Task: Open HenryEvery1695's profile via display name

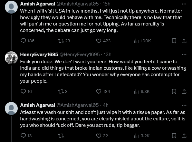Action: [x=39, y=55]
